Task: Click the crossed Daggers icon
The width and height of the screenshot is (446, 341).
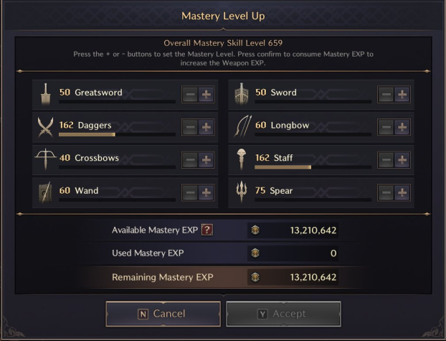Action: (45, 127)
